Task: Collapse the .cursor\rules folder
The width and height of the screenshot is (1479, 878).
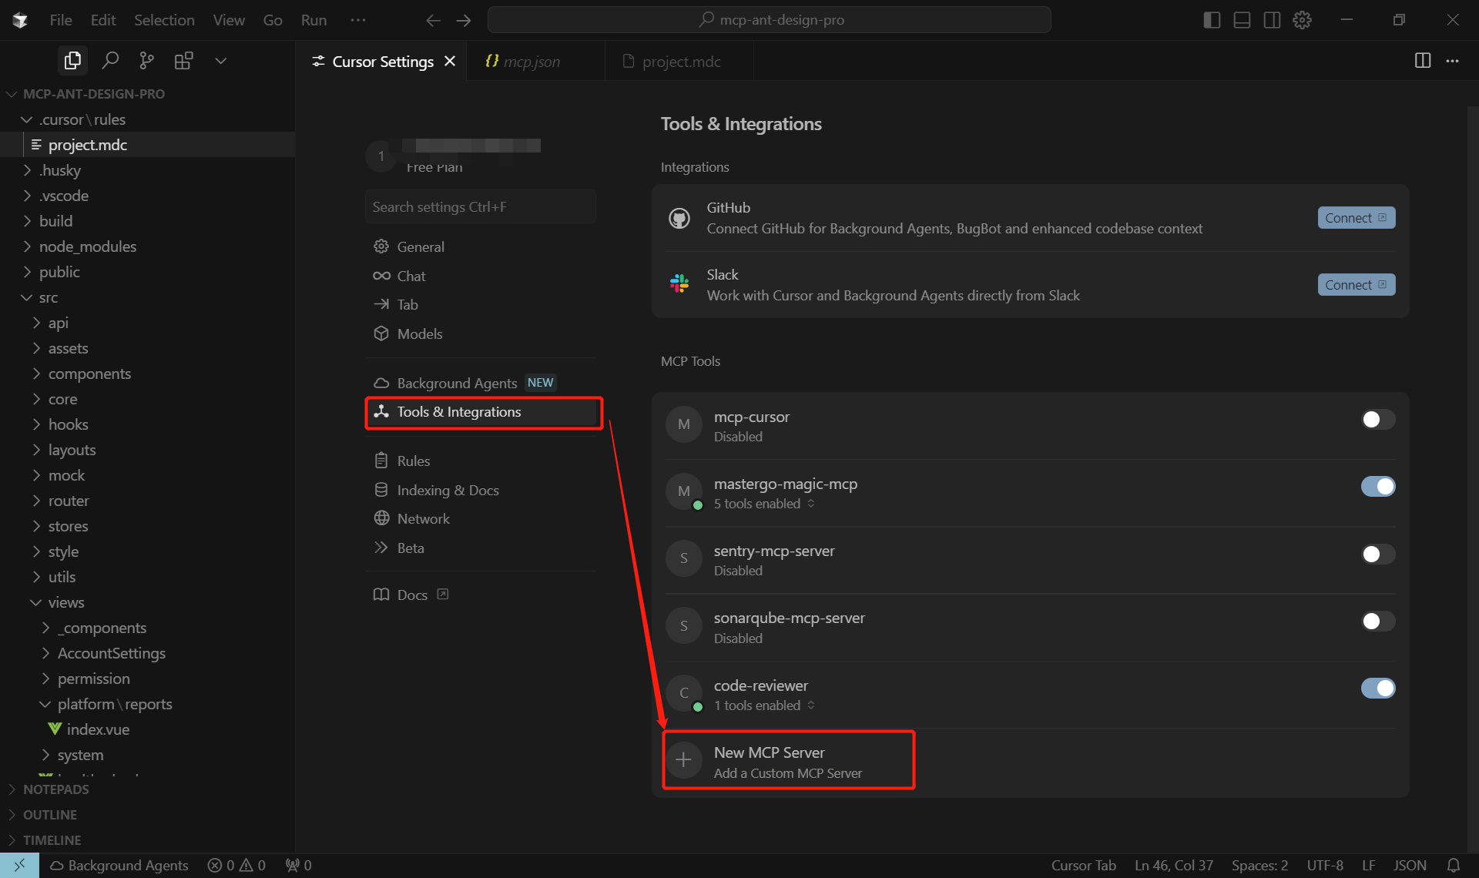Action: pyautogui.click(x=147, y=119)
